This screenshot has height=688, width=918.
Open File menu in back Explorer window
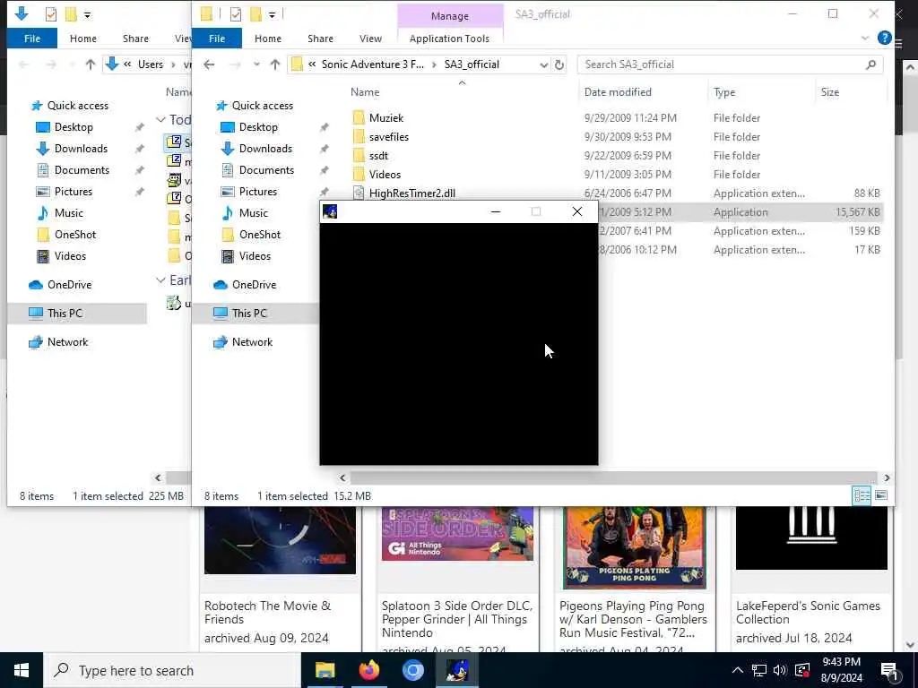[x=32, y=39]
